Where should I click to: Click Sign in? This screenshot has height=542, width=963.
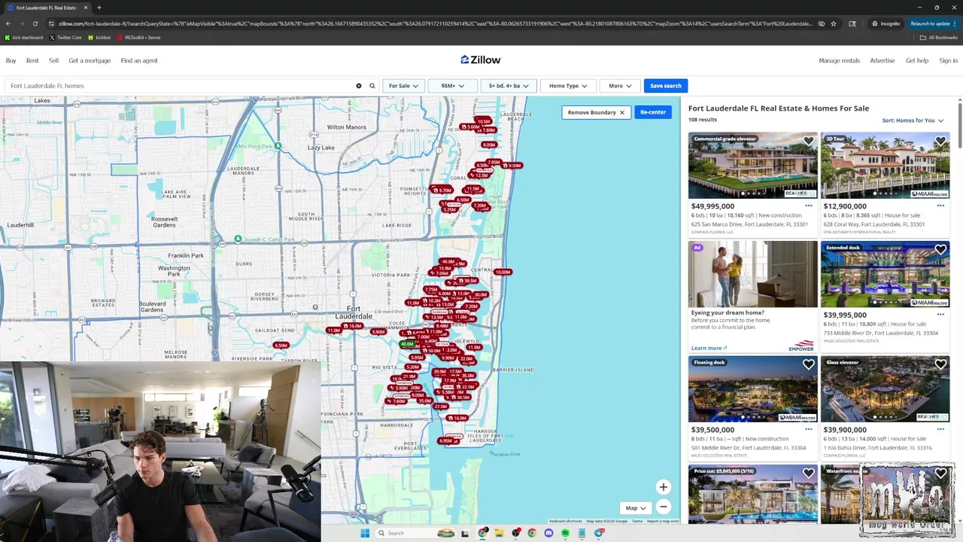pyautogui.click(x=948, y=60)
